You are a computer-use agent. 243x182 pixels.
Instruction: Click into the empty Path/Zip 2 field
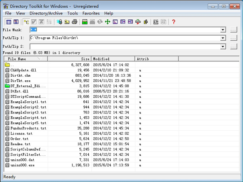pyautogui.click(x=125, y=46)
